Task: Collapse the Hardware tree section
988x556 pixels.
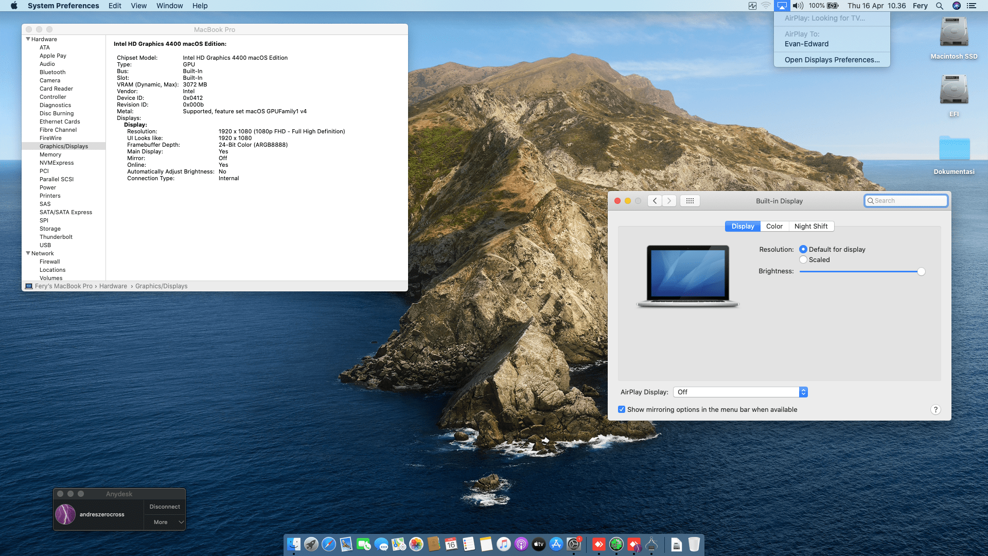Action: (x=28, y=39)
